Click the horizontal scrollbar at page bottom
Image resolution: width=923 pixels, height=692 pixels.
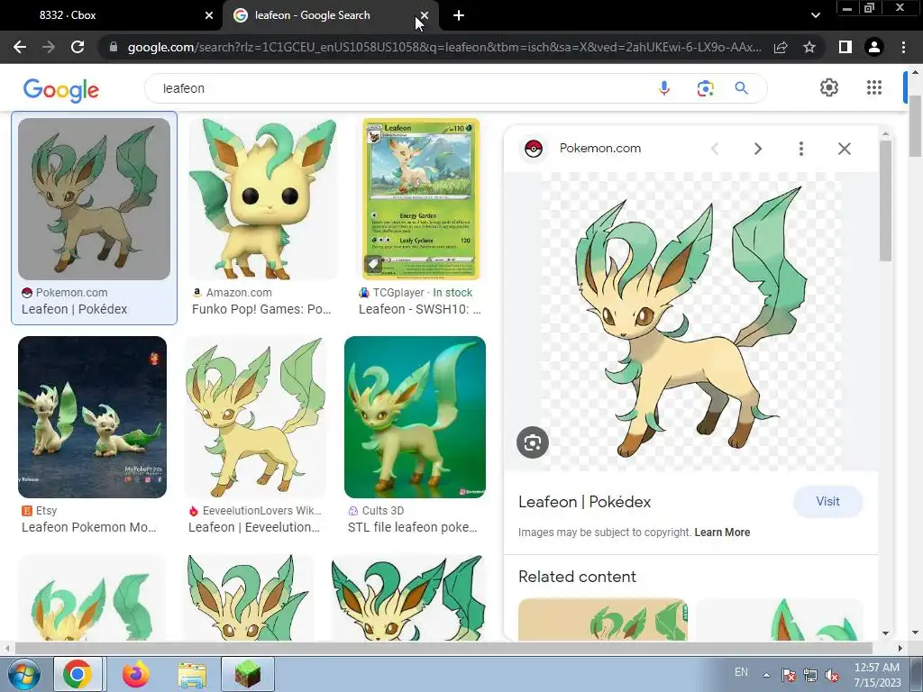click(443, 648)
